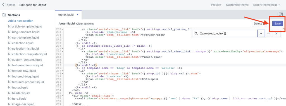Click the Save button
This screenshot has height=106, width=286.
click(x=277, y=24)
